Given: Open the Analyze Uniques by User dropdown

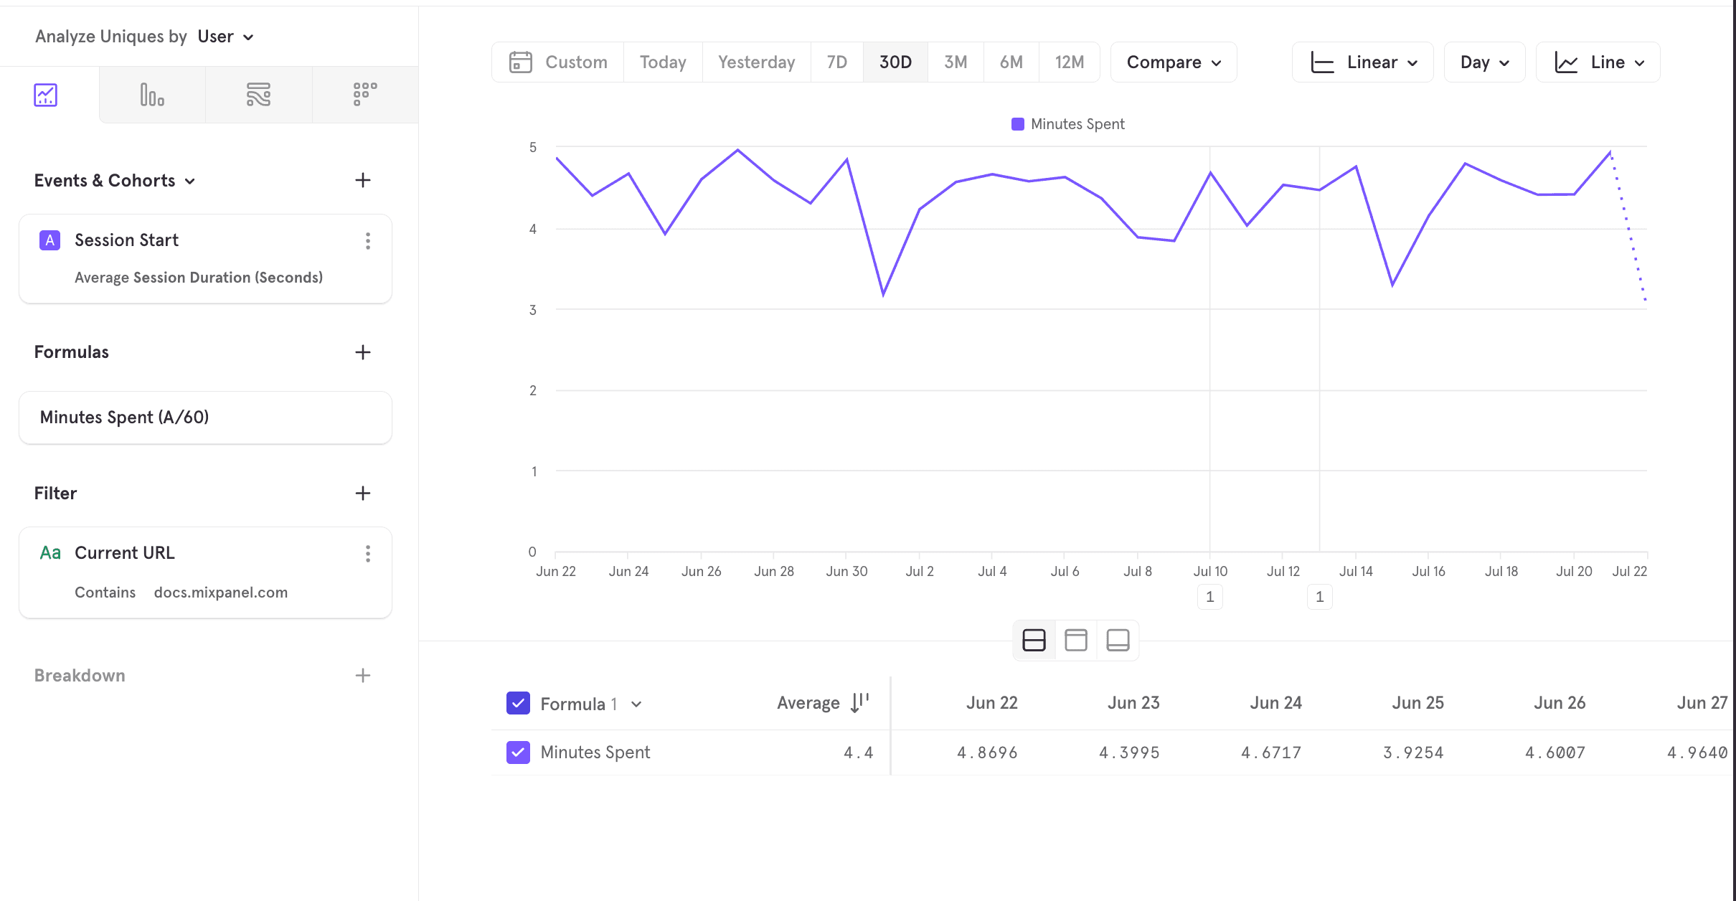Looking at the screenshot, I should (x=225, y=36).
